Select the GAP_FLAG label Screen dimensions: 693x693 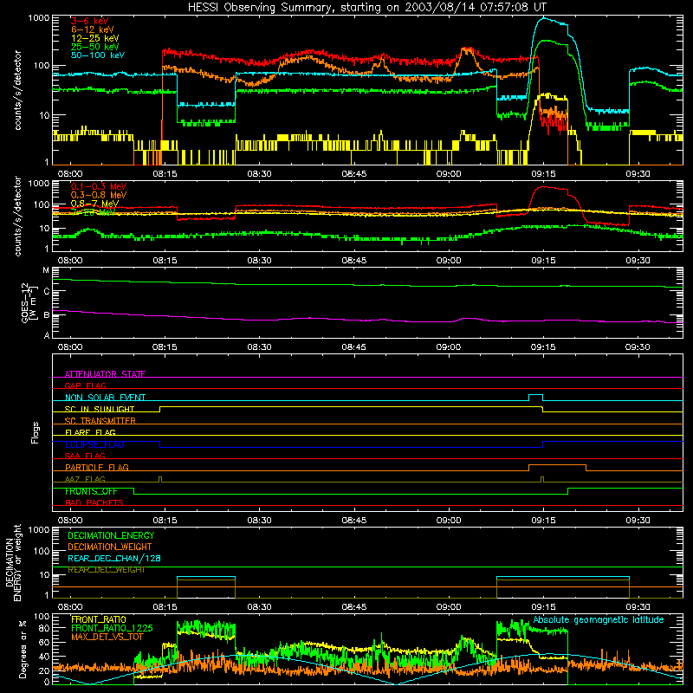pos(85,385)
